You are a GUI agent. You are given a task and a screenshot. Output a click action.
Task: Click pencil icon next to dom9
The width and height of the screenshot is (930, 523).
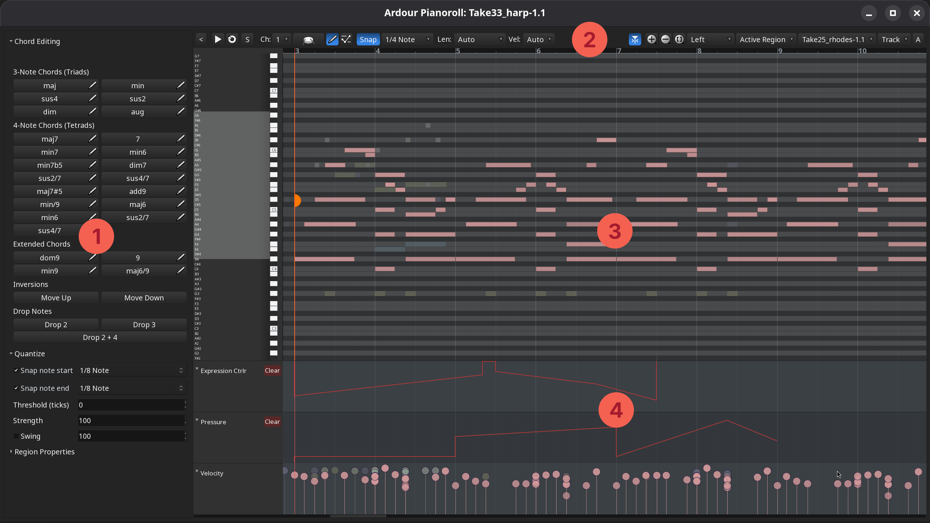point(93,258)
